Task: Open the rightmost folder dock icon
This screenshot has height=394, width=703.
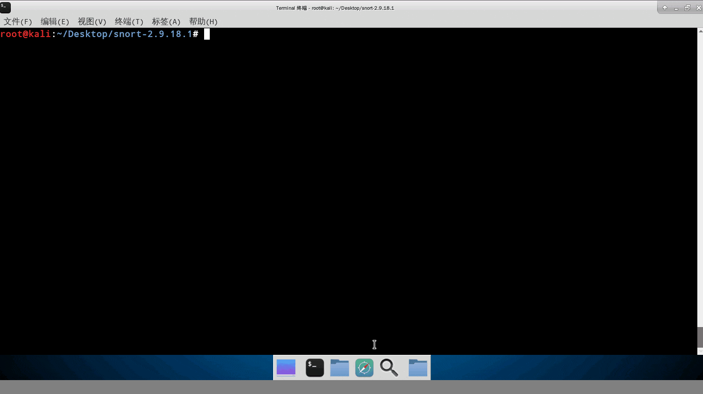Action: click(x=418, y=368)
